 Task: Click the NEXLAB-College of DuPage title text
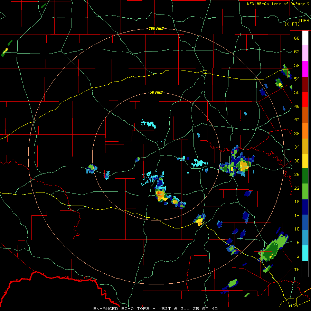click(x=278, y=4)
